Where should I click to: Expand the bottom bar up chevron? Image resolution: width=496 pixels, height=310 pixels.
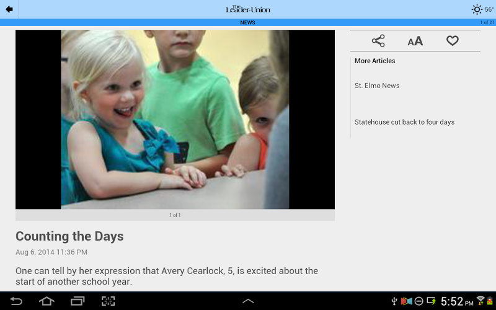248,301
